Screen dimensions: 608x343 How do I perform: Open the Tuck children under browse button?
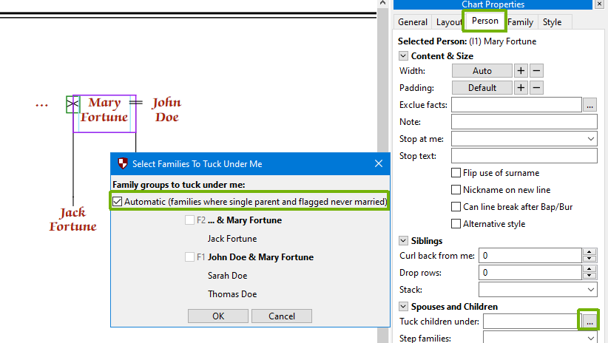click(x=590, y=322)
